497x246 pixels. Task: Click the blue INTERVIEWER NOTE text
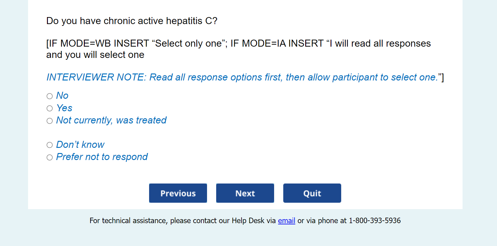point(242,77)
